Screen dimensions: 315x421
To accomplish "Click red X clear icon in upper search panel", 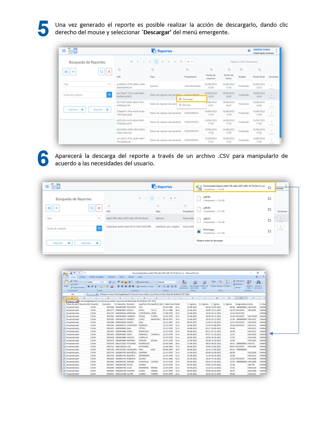I will 109,71.
